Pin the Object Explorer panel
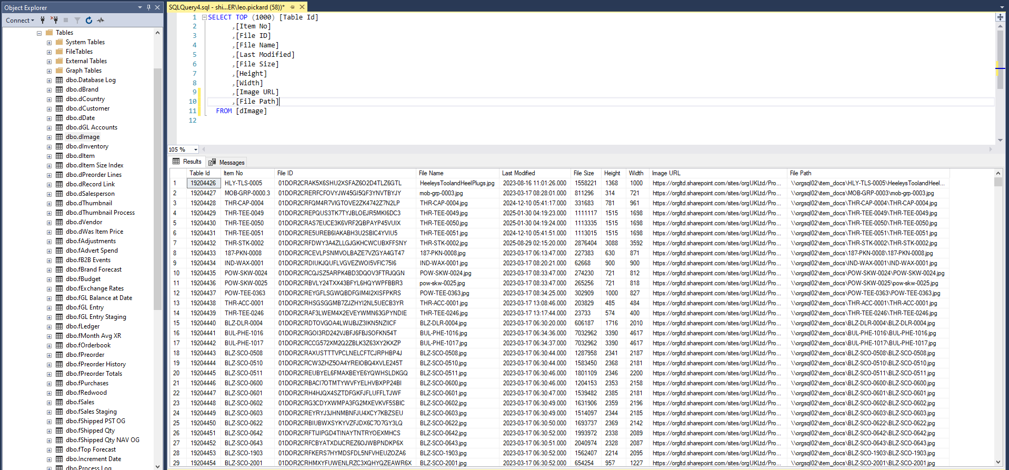This screenshot has height=470, width=1009. pos(148,7)
